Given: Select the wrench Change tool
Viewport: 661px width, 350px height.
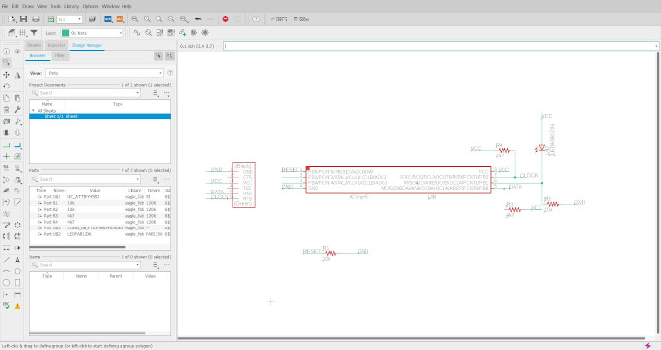Looking at the screenshot, I should [17, 110].
